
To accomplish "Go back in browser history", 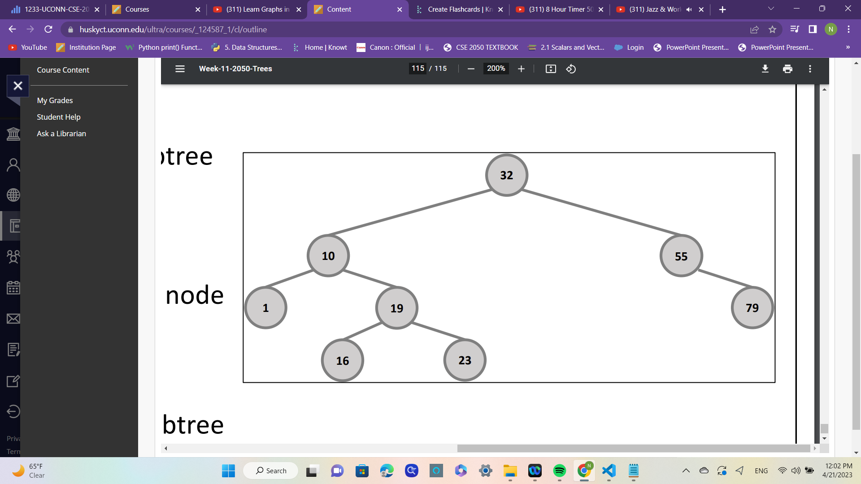I will point(12,29).
